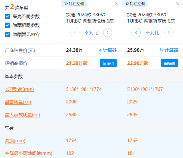The width and height of the screenshot is (183, 158).
Task: Open the 最大满载质量(kg) parameter link
Action: 22,115
